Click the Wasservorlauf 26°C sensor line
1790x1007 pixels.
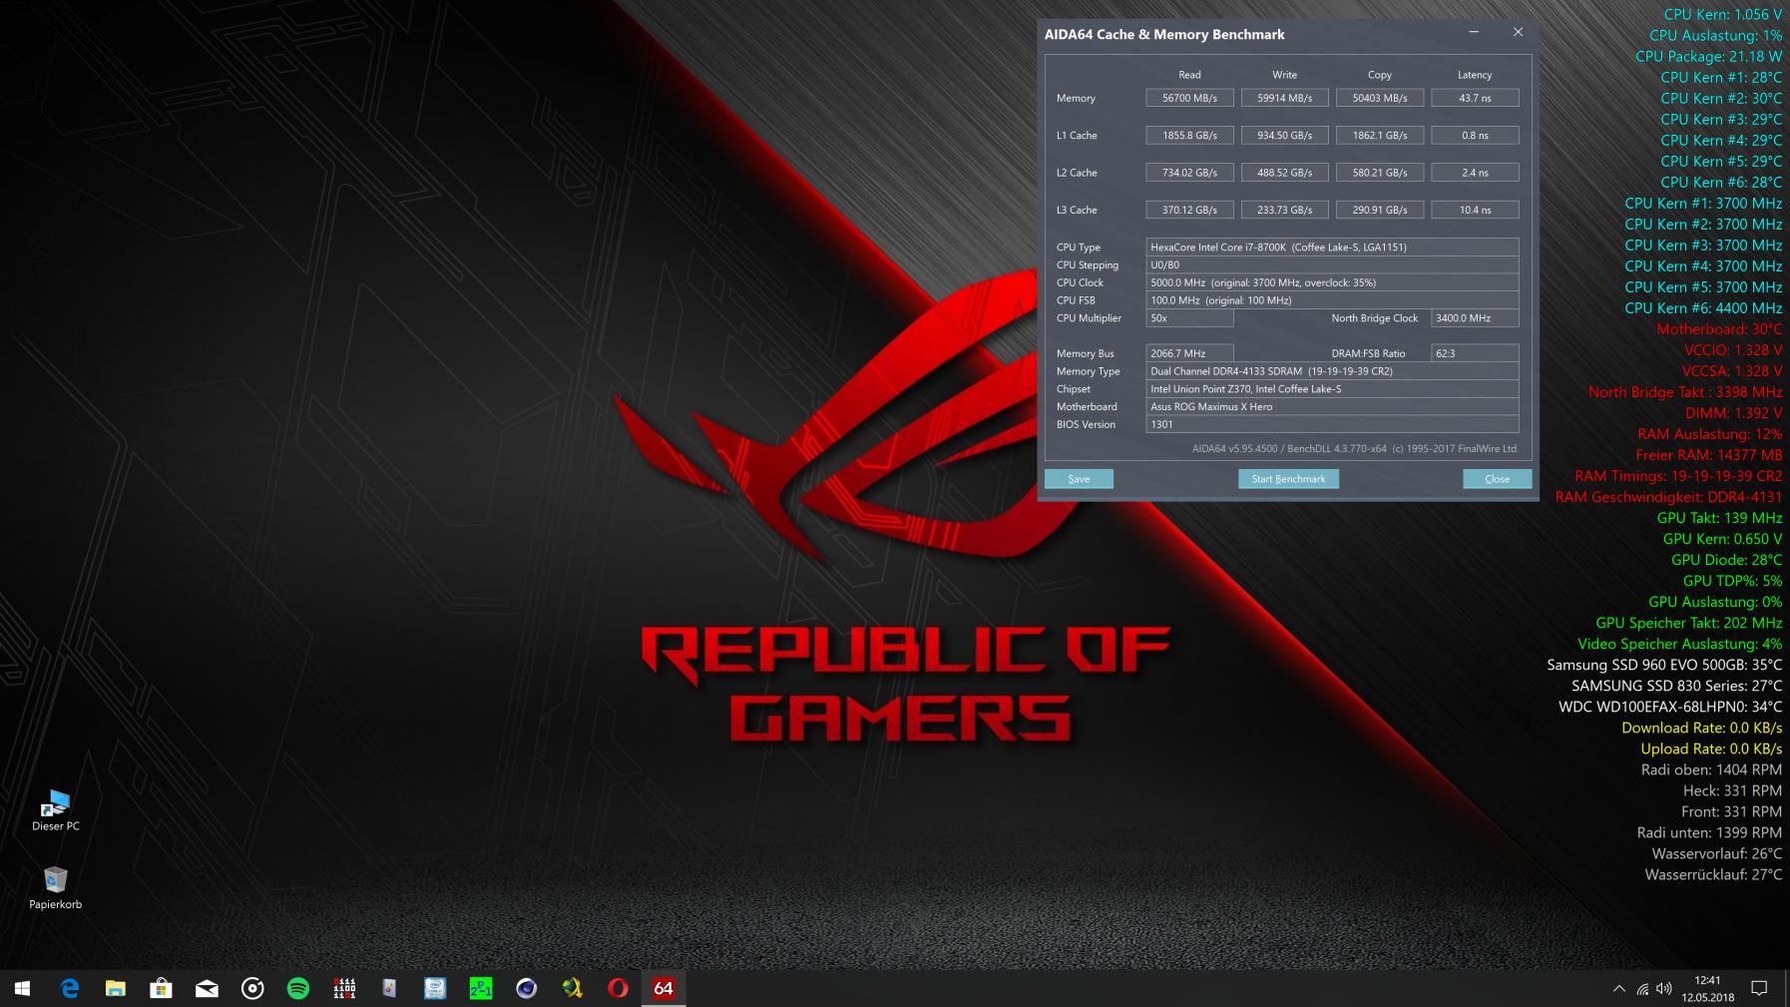click(1716, 853)
